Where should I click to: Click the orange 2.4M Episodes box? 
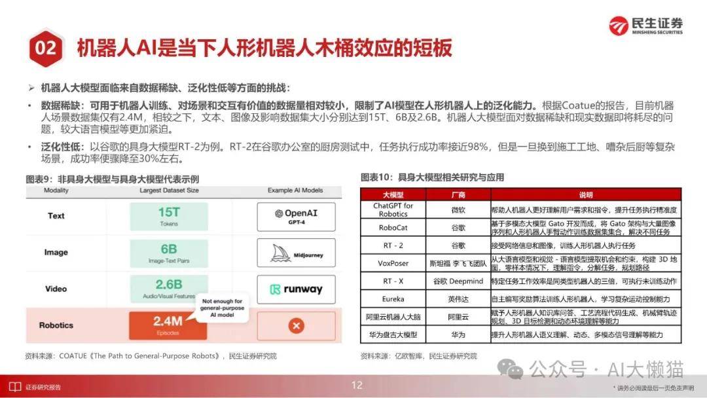click(x=168, y=325)
